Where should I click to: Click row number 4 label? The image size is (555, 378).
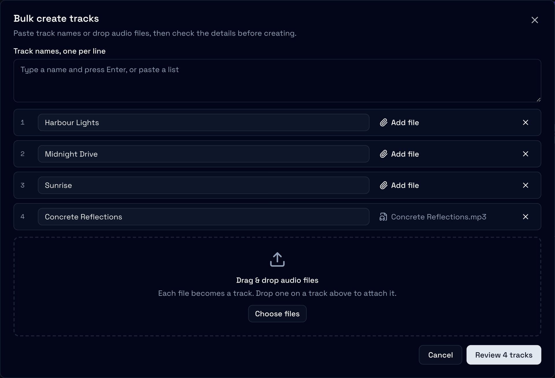pyautogui.click(x=23, y=217)
